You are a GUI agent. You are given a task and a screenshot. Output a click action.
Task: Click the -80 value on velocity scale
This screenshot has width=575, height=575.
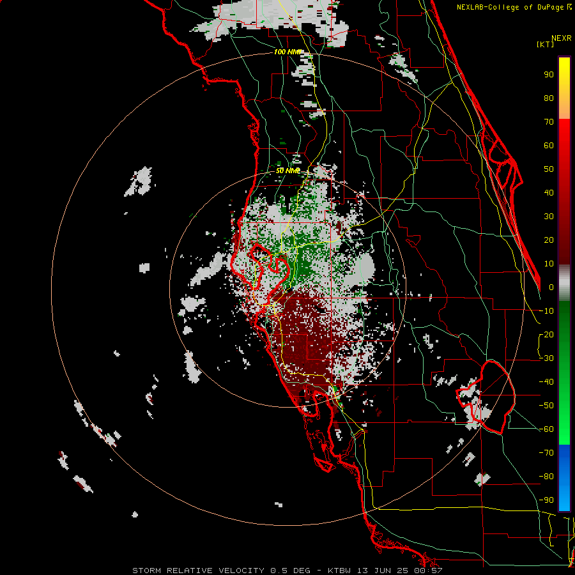coord(546,477)
